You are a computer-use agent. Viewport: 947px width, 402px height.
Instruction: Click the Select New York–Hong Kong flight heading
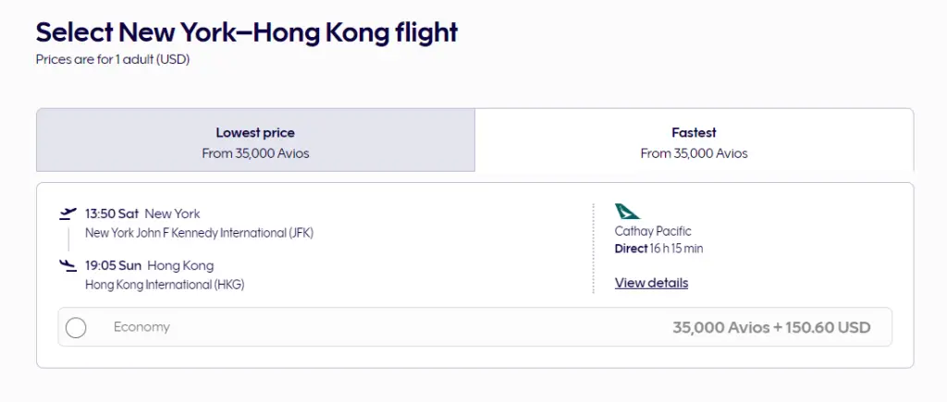247,32
